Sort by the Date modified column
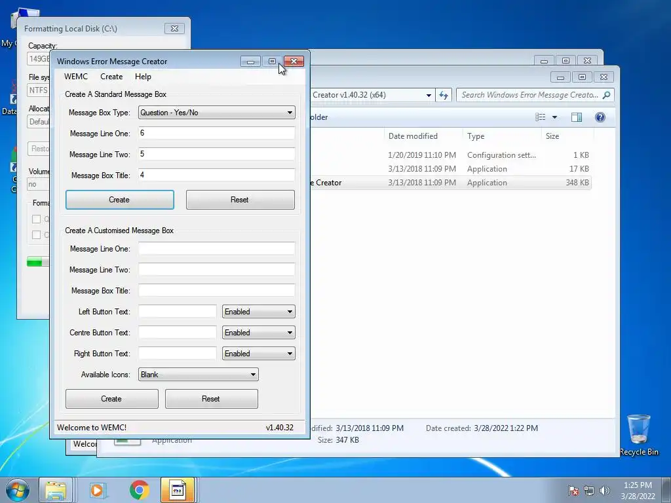 point(413,136)
